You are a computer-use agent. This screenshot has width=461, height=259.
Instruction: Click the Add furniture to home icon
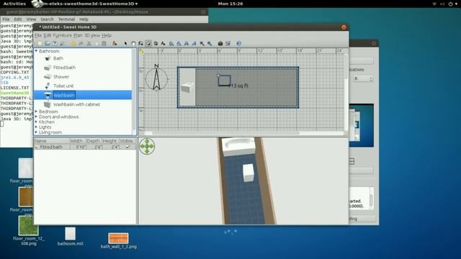click(115, 43)
